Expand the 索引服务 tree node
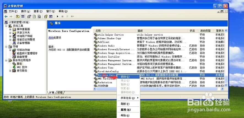Viewport: 244px width, 118px height. point(10,71)
